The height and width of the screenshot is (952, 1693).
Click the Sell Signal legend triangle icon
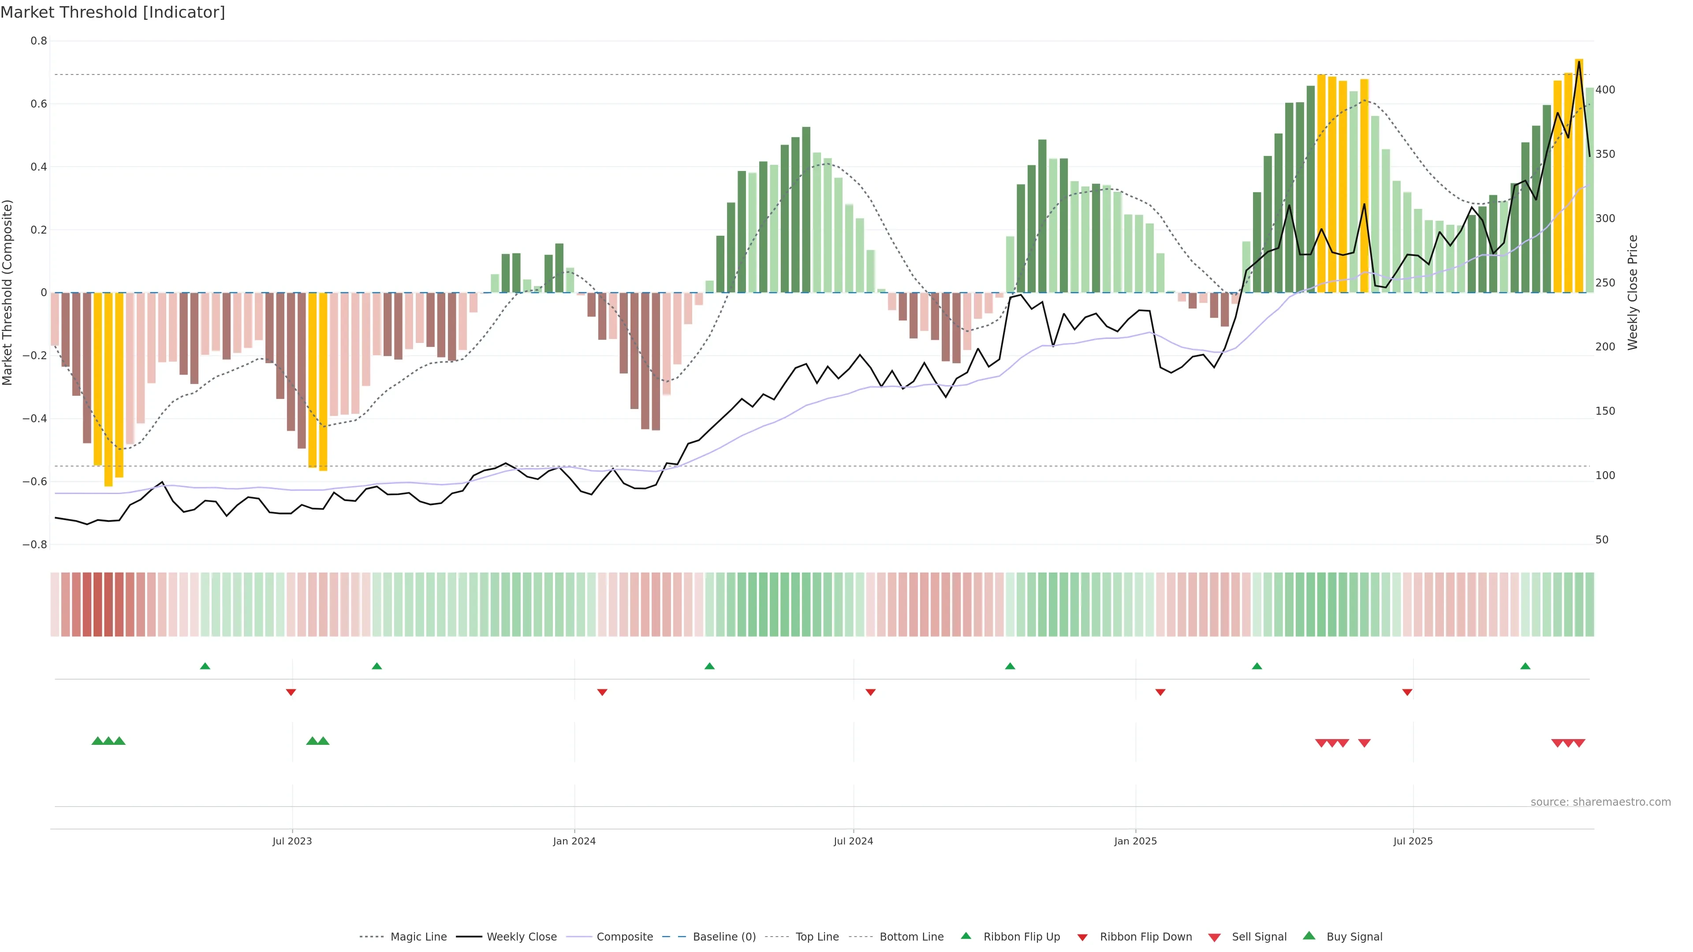coord(1215,937)
